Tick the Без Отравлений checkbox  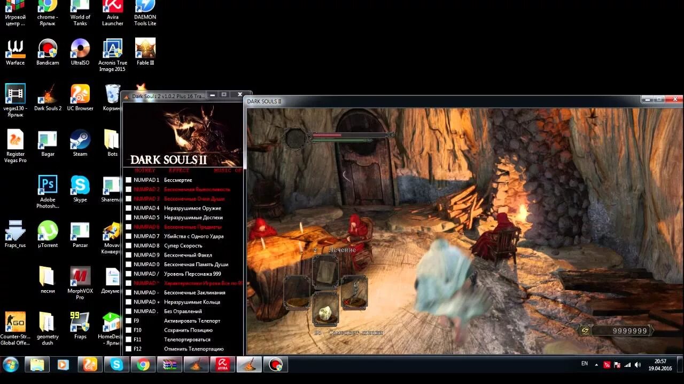tap(128, 311)
